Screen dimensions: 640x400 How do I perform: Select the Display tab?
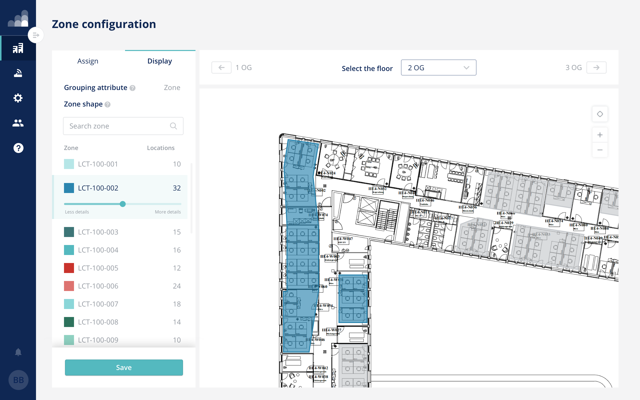click(x=159, y=61)
